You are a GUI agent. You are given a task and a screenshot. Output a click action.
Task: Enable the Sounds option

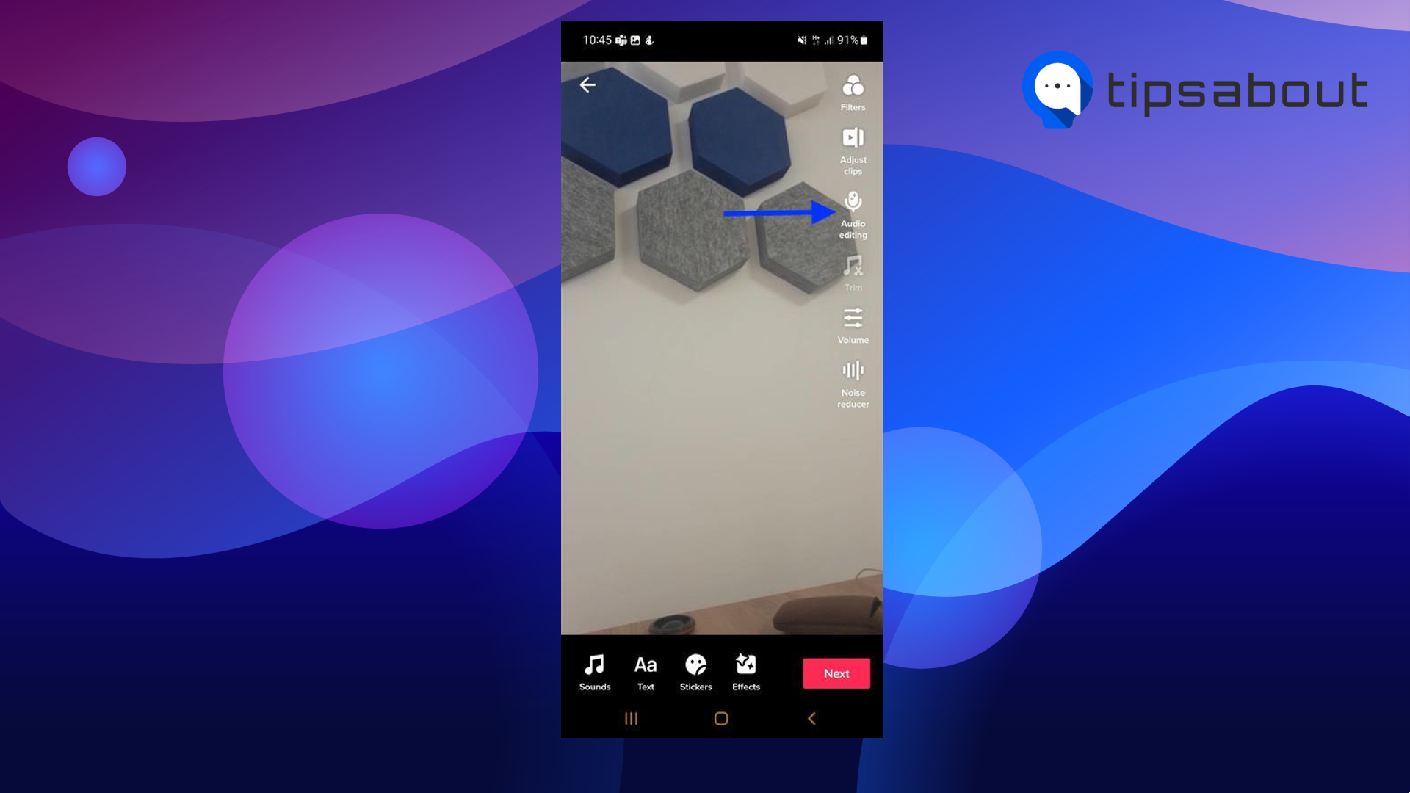point(595,671)
